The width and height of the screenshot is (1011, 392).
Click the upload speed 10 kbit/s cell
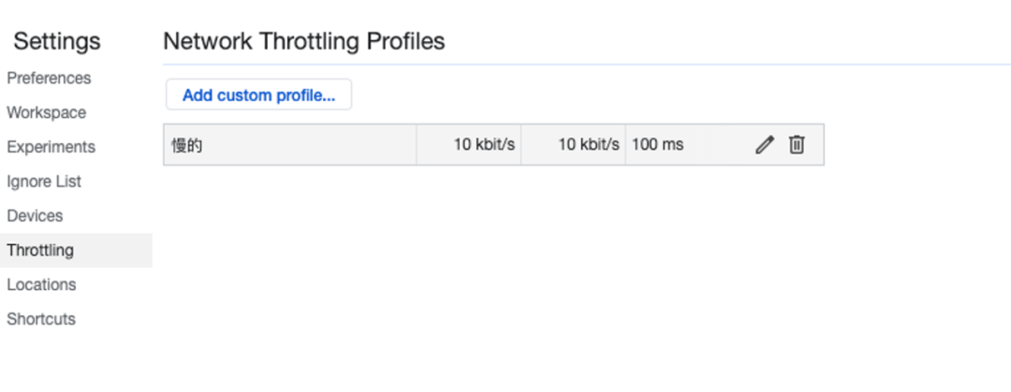pyautogui.click(x=589, y=145)
